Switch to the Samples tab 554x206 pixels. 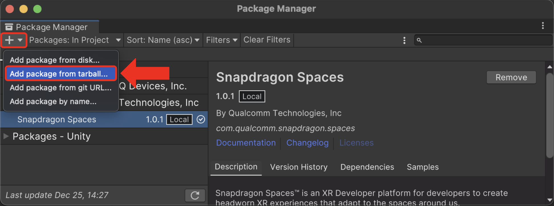coord(423,167)
